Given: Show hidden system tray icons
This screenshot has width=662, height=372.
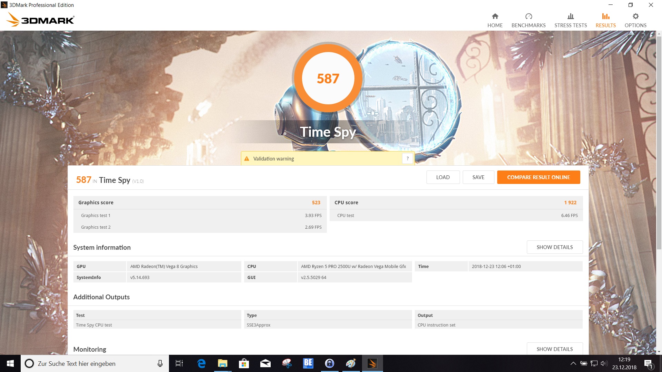Looking at the screenshot, I should pos(573,363).
